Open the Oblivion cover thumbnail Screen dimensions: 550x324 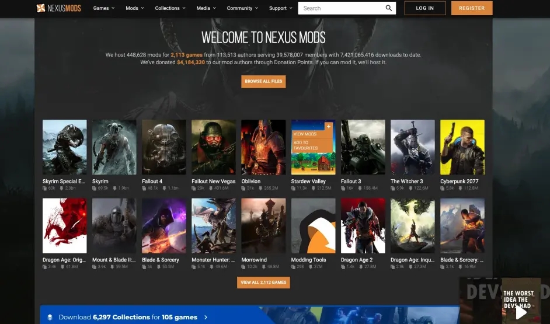coord(263,147)
